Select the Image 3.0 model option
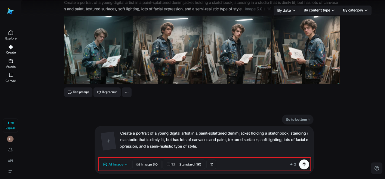Image resolution: width=385 pixels, height=179 pixels. click(147, 164)
